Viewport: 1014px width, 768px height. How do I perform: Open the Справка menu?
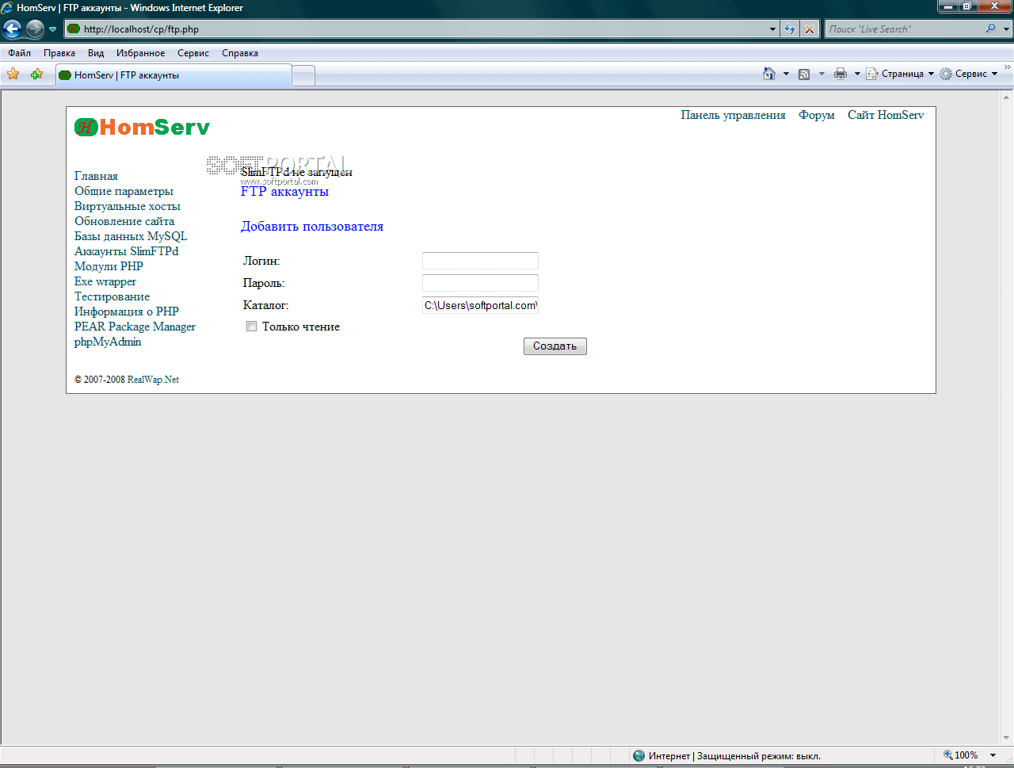240,53
